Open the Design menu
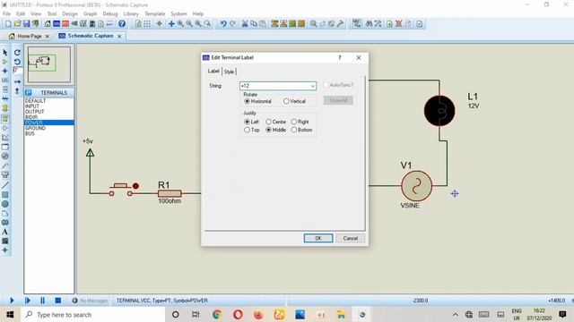Image resolution: width=574 pixels, height=322 pixels. pyautogui.click(x=70, y=13)
